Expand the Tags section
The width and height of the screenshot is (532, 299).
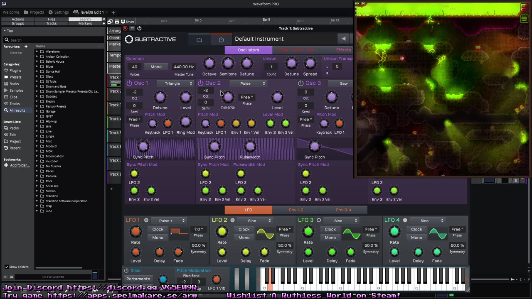(4, 30)
